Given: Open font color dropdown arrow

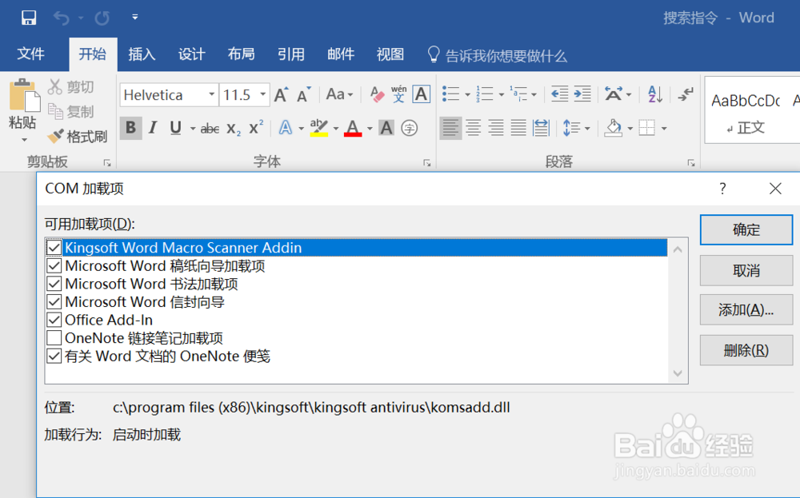Looking at the screenshot, I should coord(370,129).
